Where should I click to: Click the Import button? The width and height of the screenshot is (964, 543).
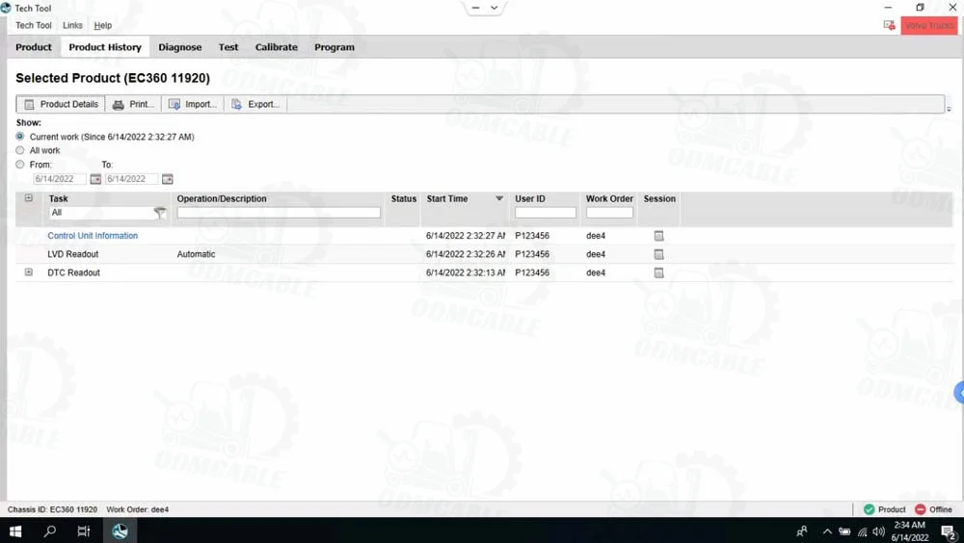pos(193,104)
